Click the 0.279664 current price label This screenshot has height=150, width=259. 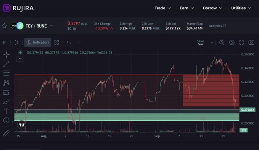pyautogui.click(x=248, y=110)
